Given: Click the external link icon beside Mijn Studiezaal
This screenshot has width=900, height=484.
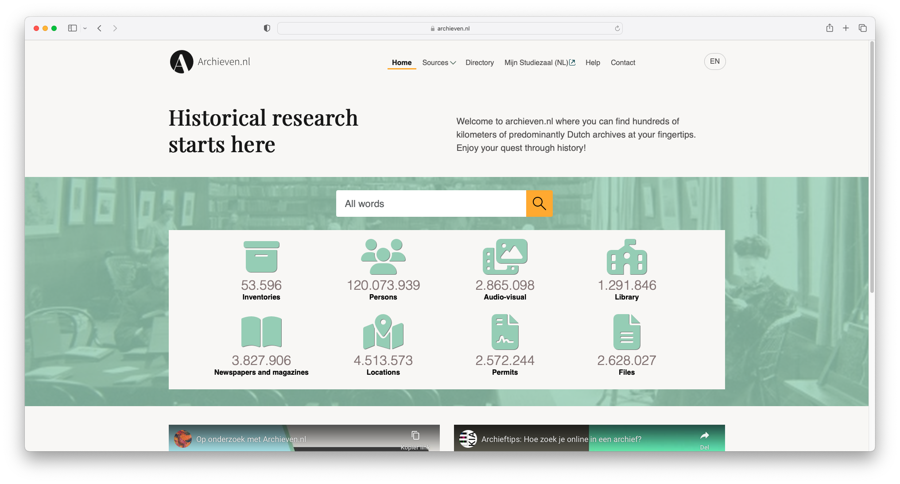Looking at the screenshot, I should 572,62.
